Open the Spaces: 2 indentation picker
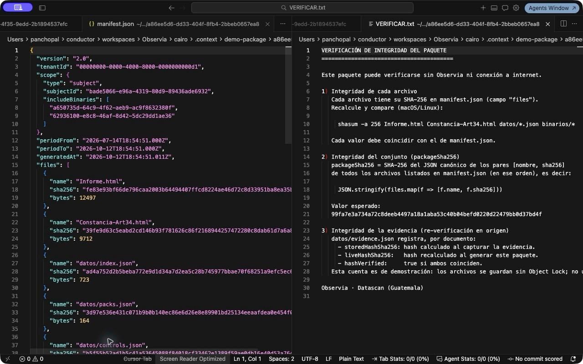 (x=281, y=359)
